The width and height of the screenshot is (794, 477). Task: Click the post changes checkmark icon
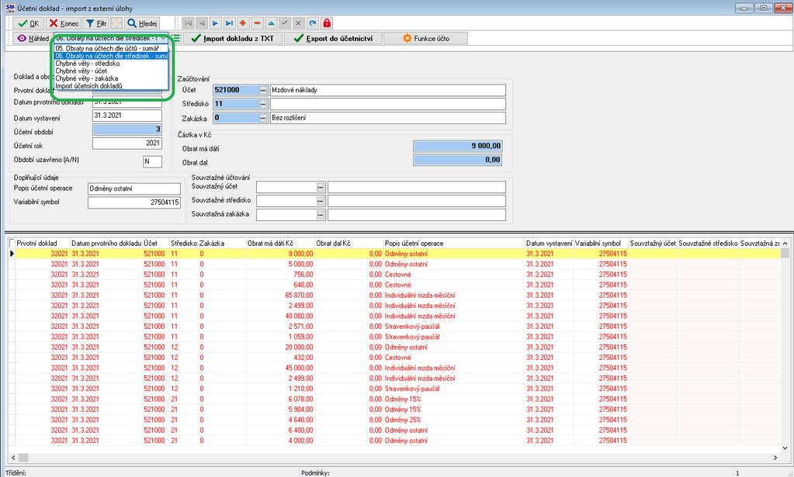pyautogui.click(x=285, y=23)
